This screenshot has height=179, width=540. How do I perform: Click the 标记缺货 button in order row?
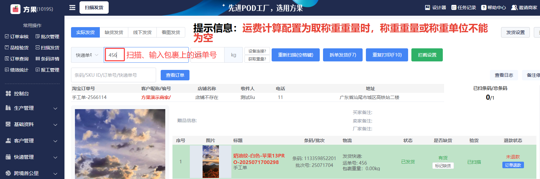click(x=443, y=166)
